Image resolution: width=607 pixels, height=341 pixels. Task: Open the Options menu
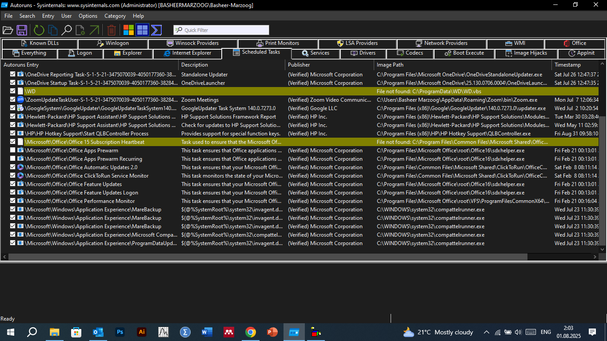coord(88,16)
